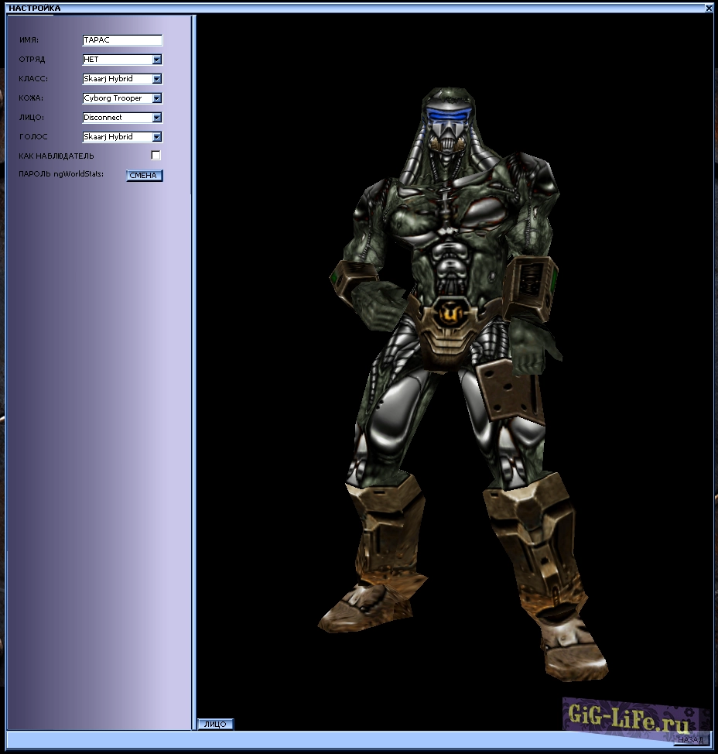Expand the ЛИЦО dropdown showing Disconnect

pos(157,118)
